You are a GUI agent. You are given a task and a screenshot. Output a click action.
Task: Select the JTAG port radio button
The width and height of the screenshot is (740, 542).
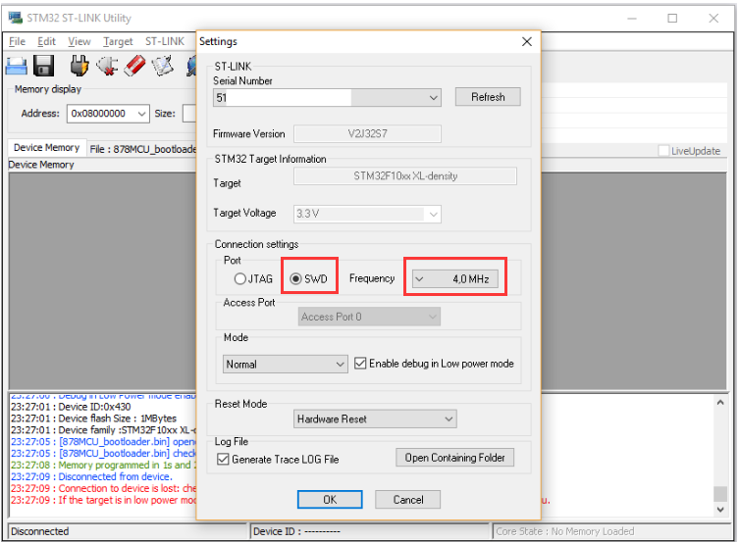coord(239,279)
